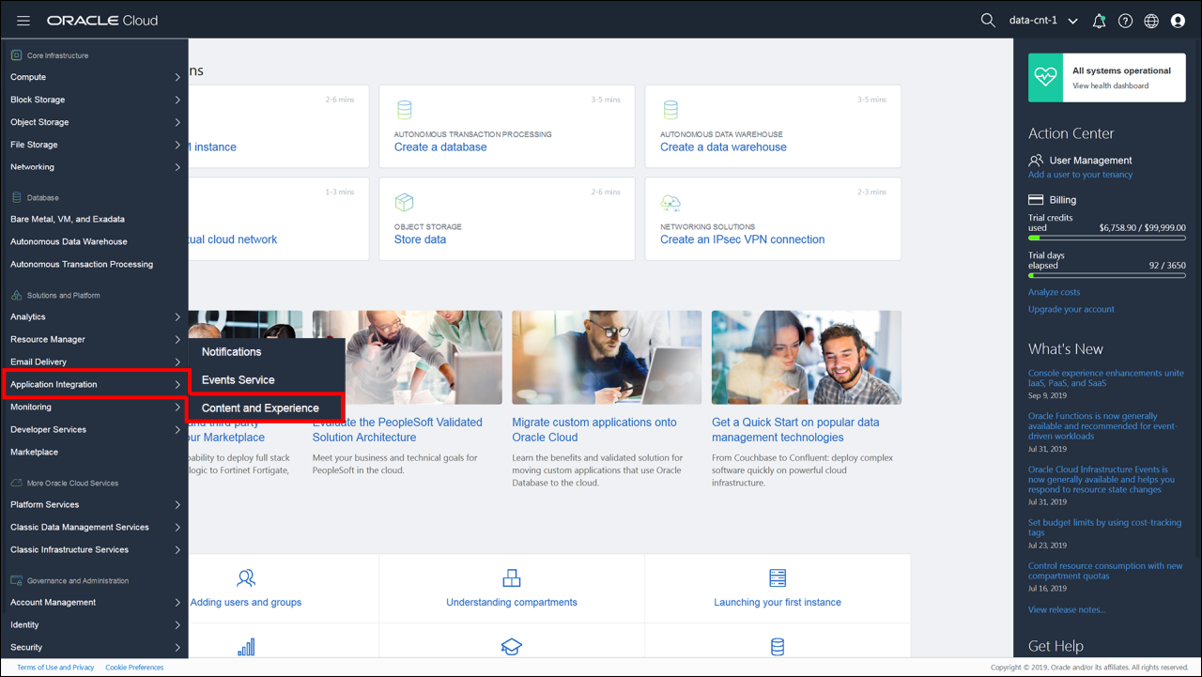This screenshot has height=677, width=1202.
Task: Click the graduation cap icon
Action: point(512,647)
